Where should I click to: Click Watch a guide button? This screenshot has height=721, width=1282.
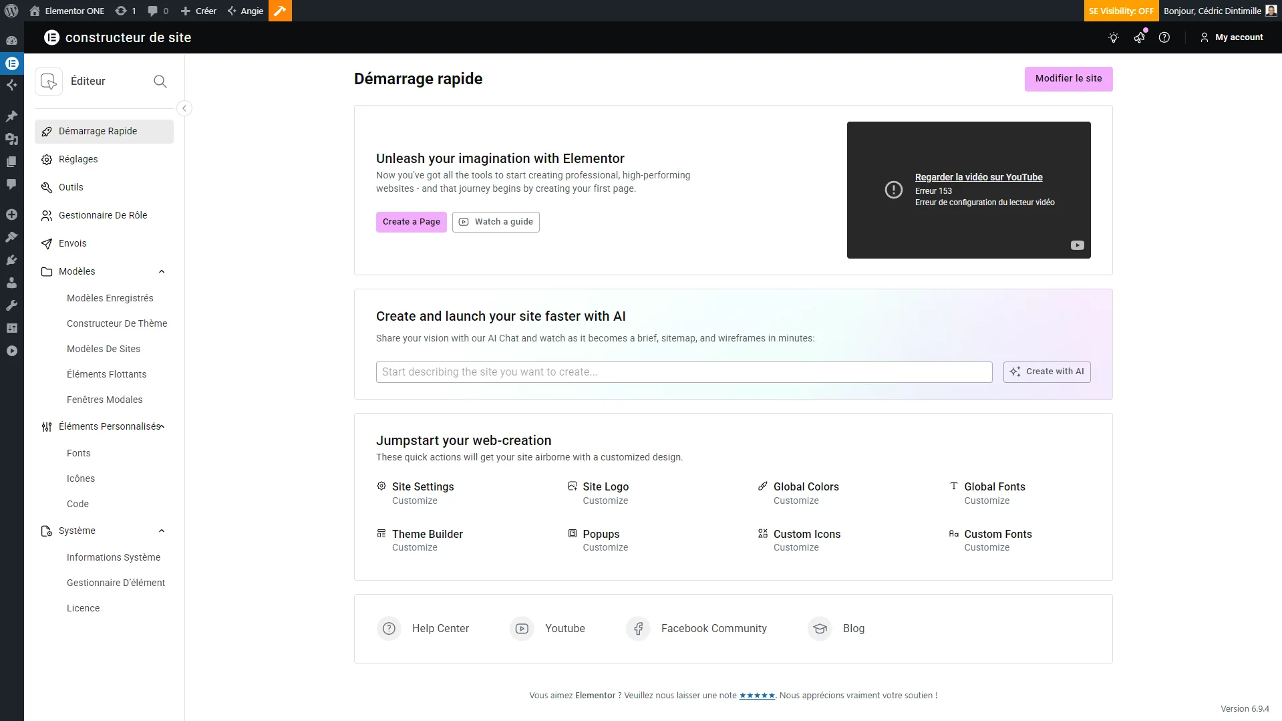(x=496, y=222)
